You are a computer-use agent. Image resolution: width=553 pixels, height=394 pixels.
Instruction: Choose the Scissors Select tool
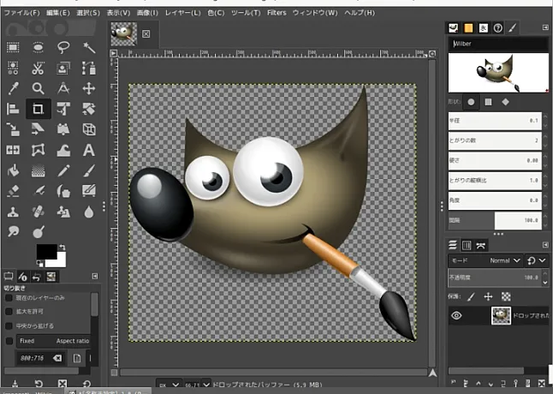click(38, 68)
